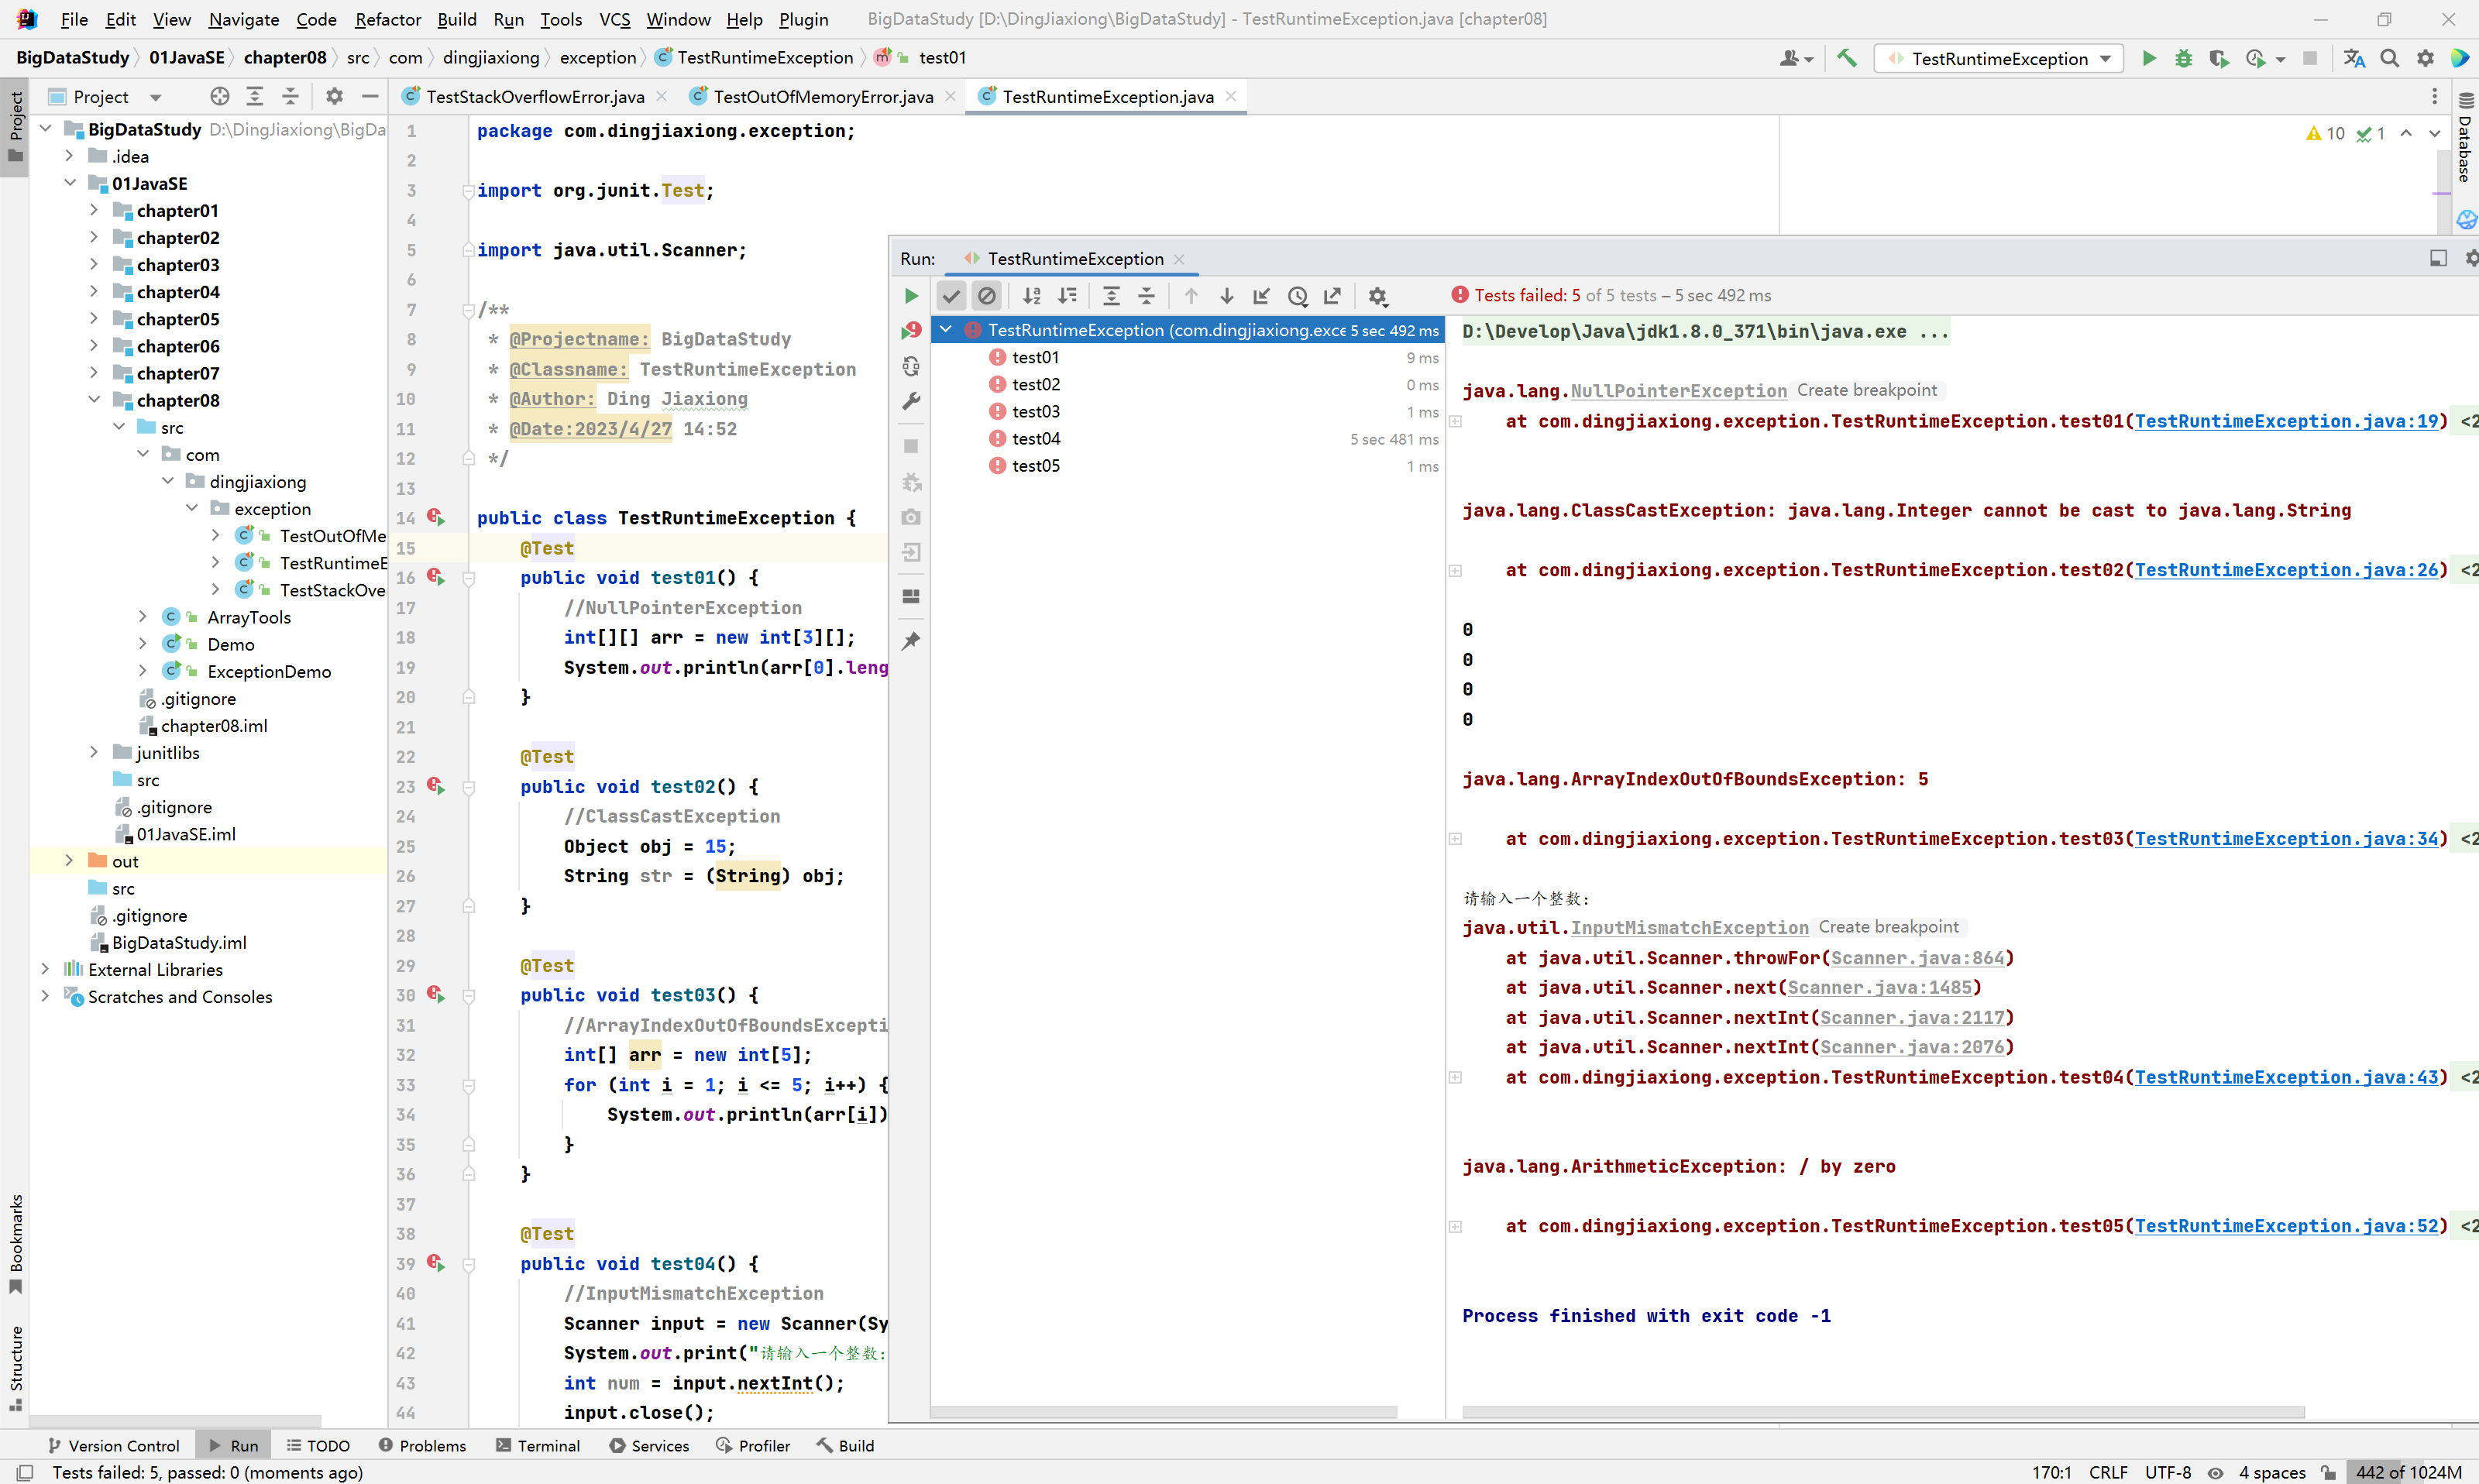Rerun the tests with the green play icon in Run panel
This screenshot has width=2479, height=1484.
(911, 296)
